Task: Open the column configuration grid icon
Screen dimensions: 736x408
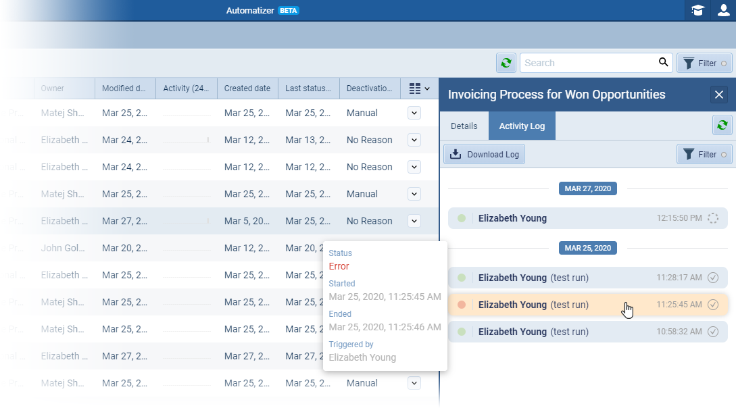Action: [x=414, y=88]
